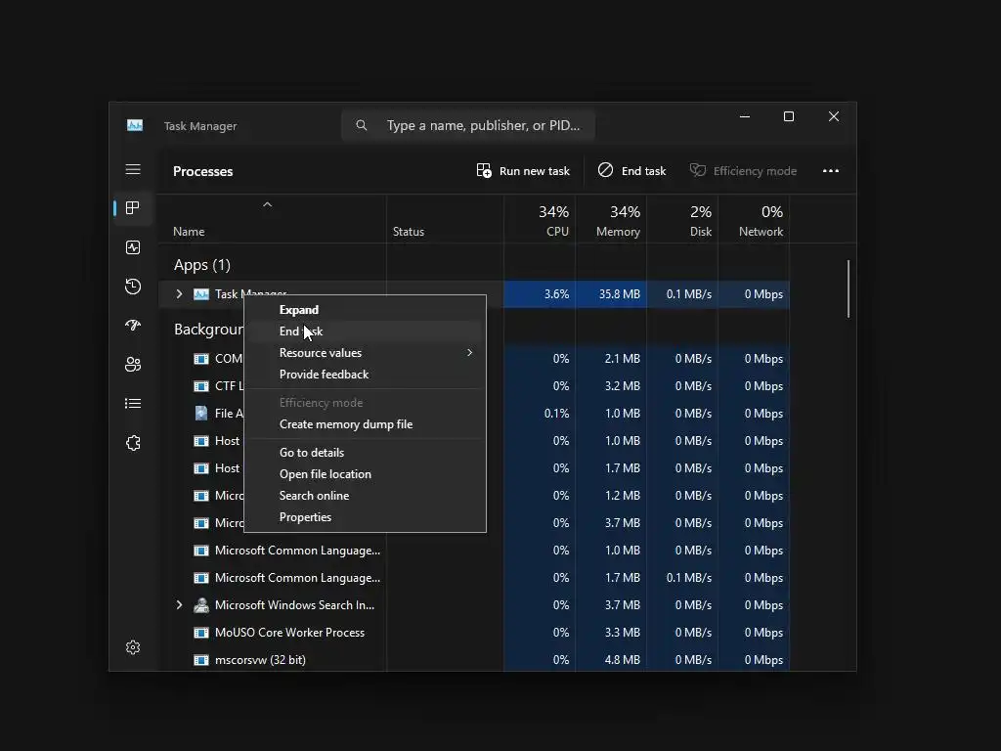Click the search magnifier icon
Screen dimensions: 1001x751
pos(362,125)
